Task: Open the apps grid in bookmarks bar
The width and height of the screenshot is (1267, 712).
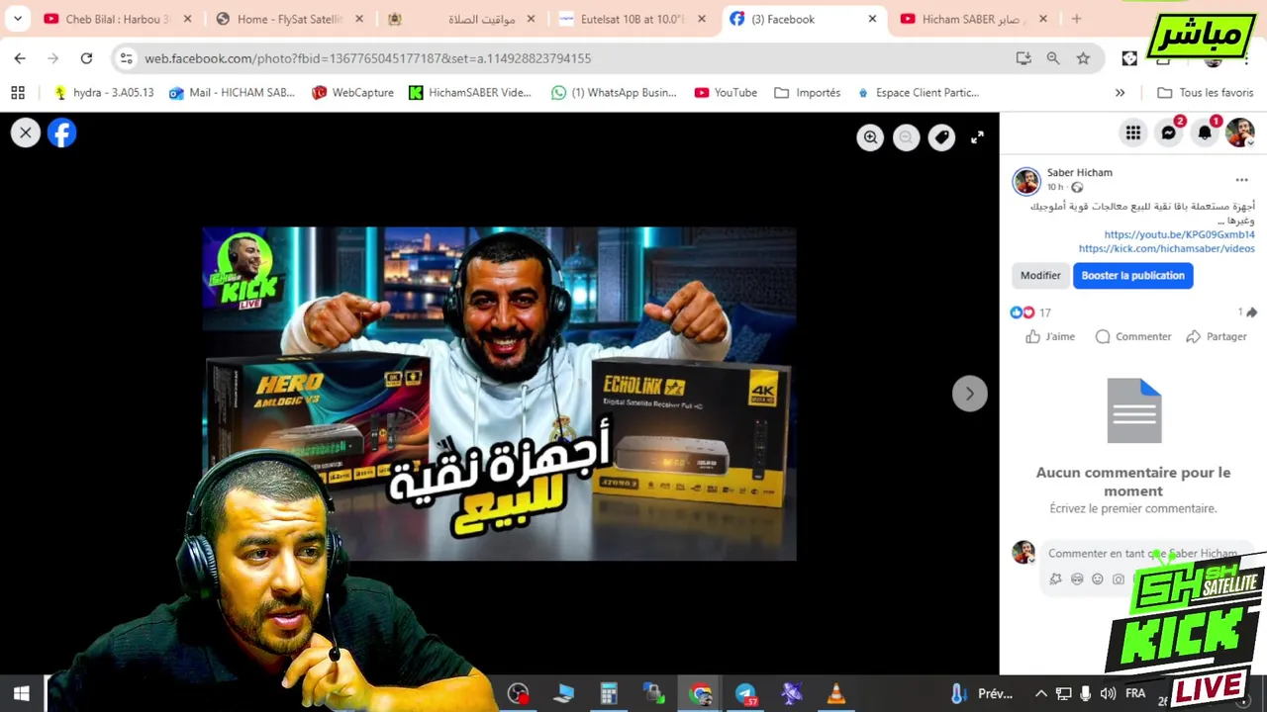Action: [18, 92]
